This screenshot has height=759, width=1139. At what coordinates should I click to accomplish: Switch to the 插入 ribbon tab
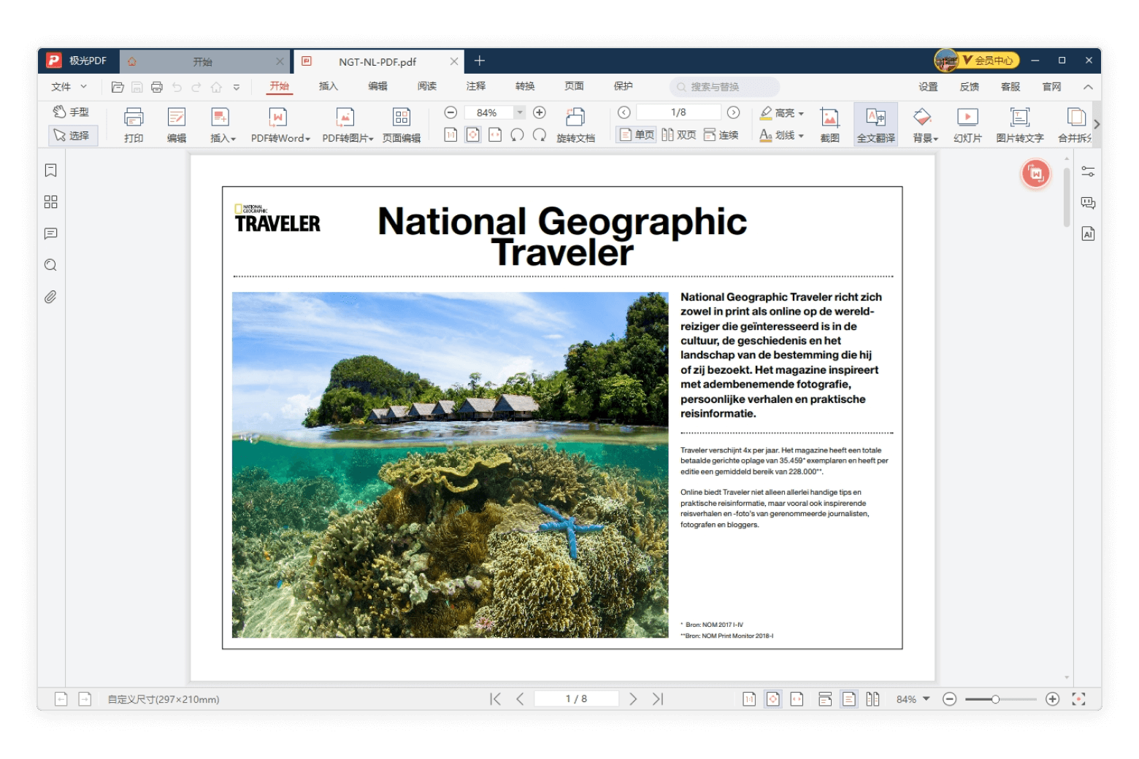click(329, 86)
